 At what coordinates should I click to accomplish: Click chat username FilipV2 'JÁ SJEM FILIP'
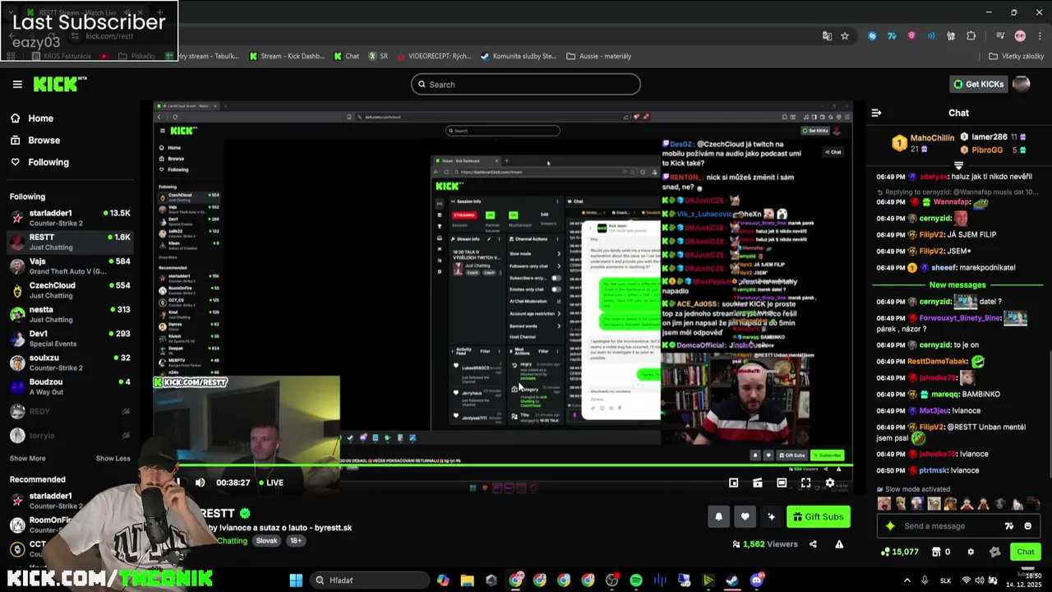pyautogui.click(x=932, y=234)
